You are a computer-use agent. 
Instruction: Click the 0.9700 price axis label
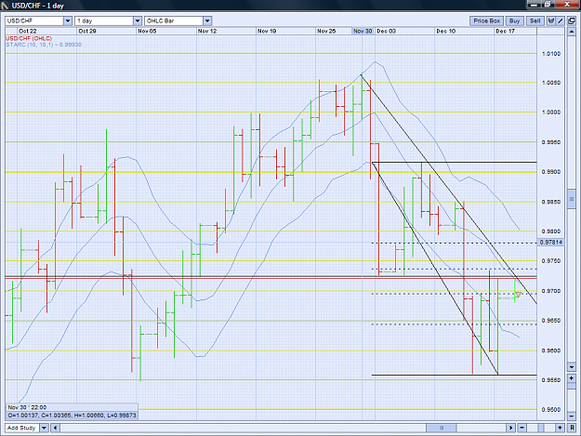pyautogui.click(x=551, y=291)
